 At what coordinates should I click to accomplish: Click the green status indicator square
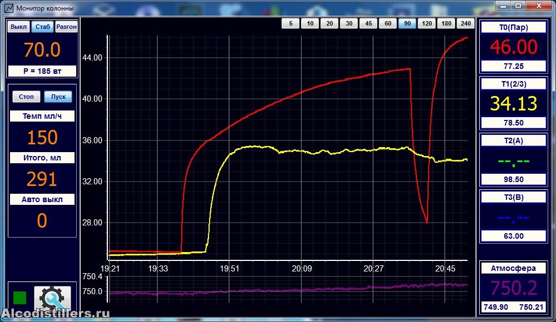click(20, 298)
